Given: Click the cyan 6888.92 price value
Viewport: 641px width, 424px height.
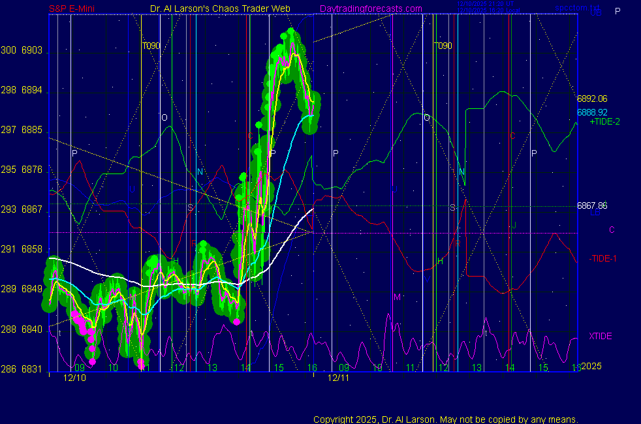Looking at the screenshot, I should (592, 112).
